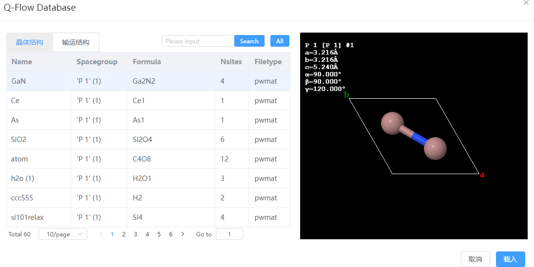Jump to page 3
This screenshot has width=534, height=267.
pyautogui.click(x=135, y=234)
